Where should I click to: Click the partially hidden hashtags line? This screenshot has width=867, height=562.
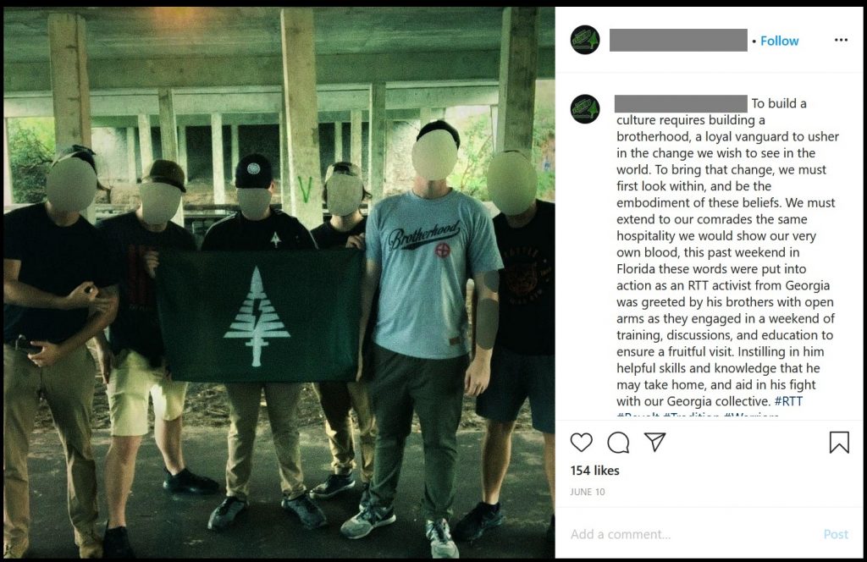698,415
